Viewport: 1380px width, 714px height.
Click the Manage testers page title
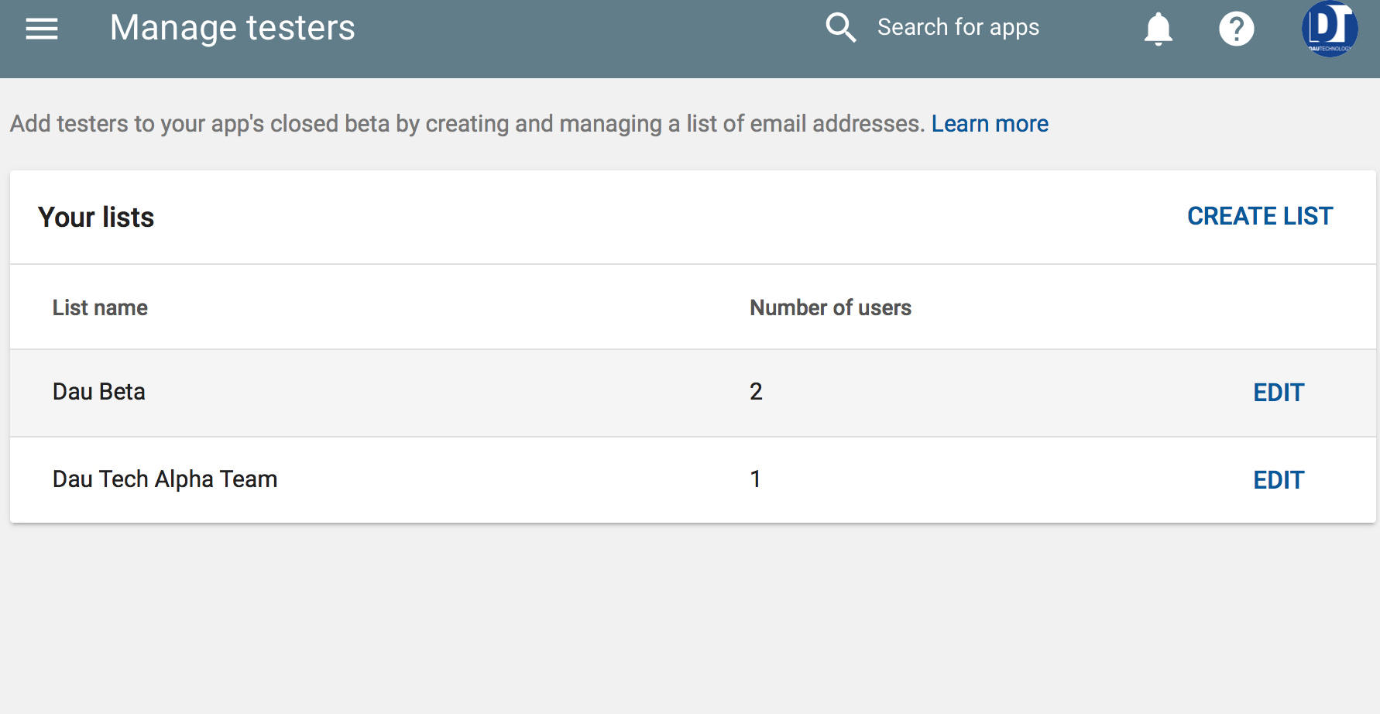pyautogui.click(x=232, y=28)
